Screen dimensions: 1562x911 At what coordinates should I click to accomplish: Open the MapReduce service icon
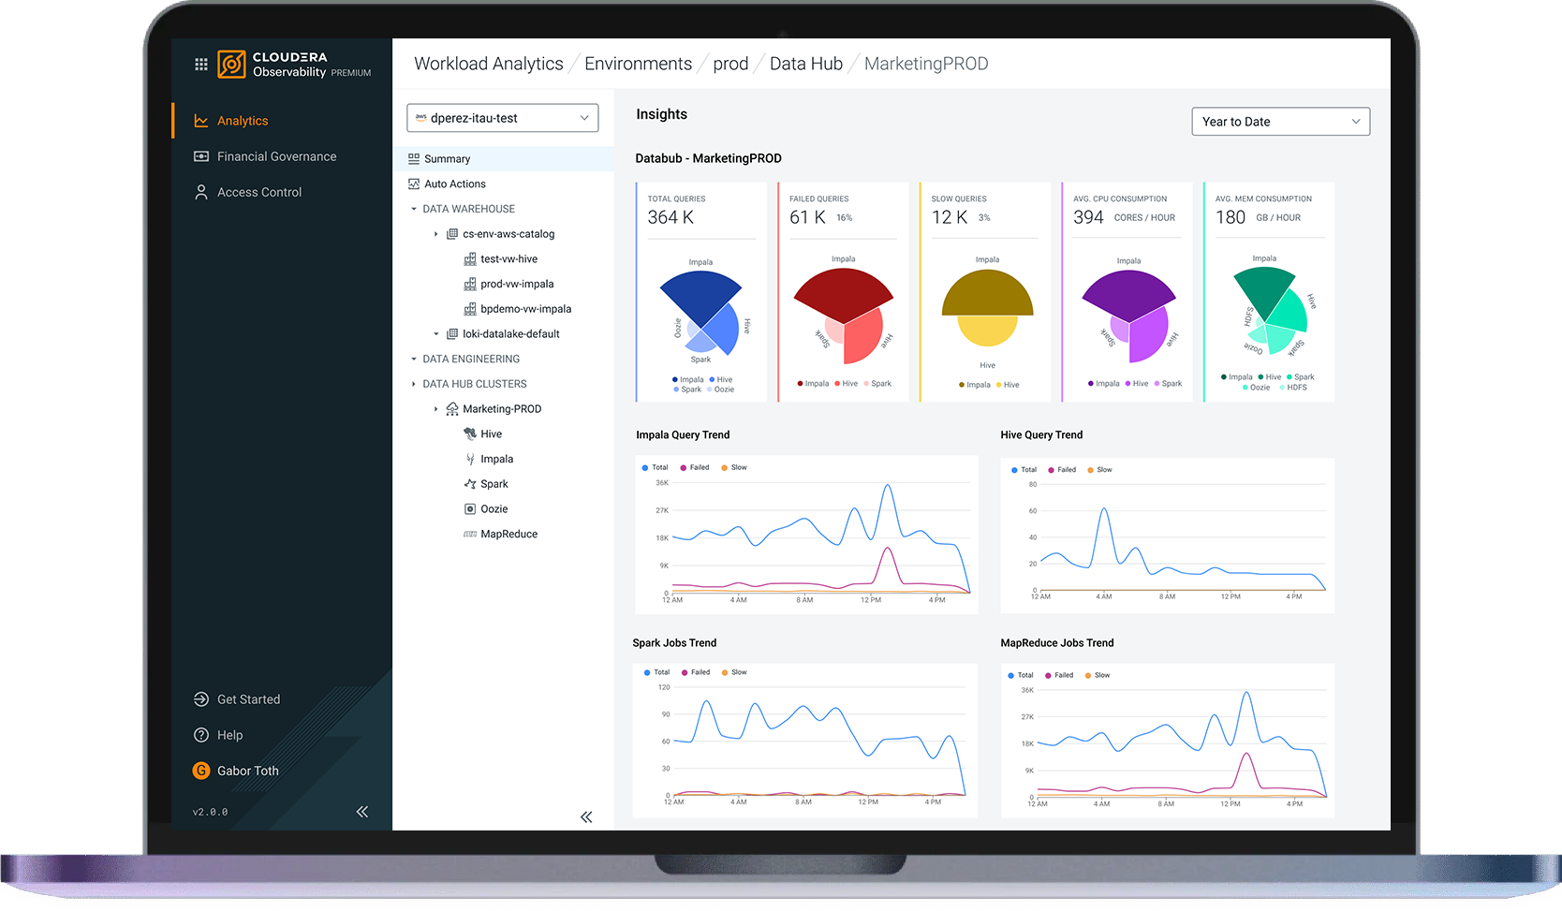click(x=469, y=534)
